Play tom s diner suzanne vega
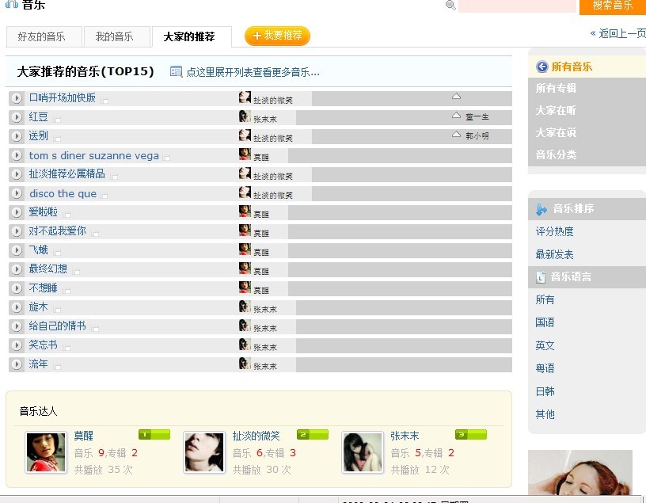The height and width of the screenshot is (503, 646). click(17, 155)
